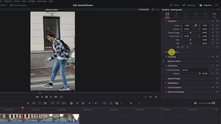Disable the Cropping section toggle
This screenshot has height=124, width=221.
(x=165, y=57)
